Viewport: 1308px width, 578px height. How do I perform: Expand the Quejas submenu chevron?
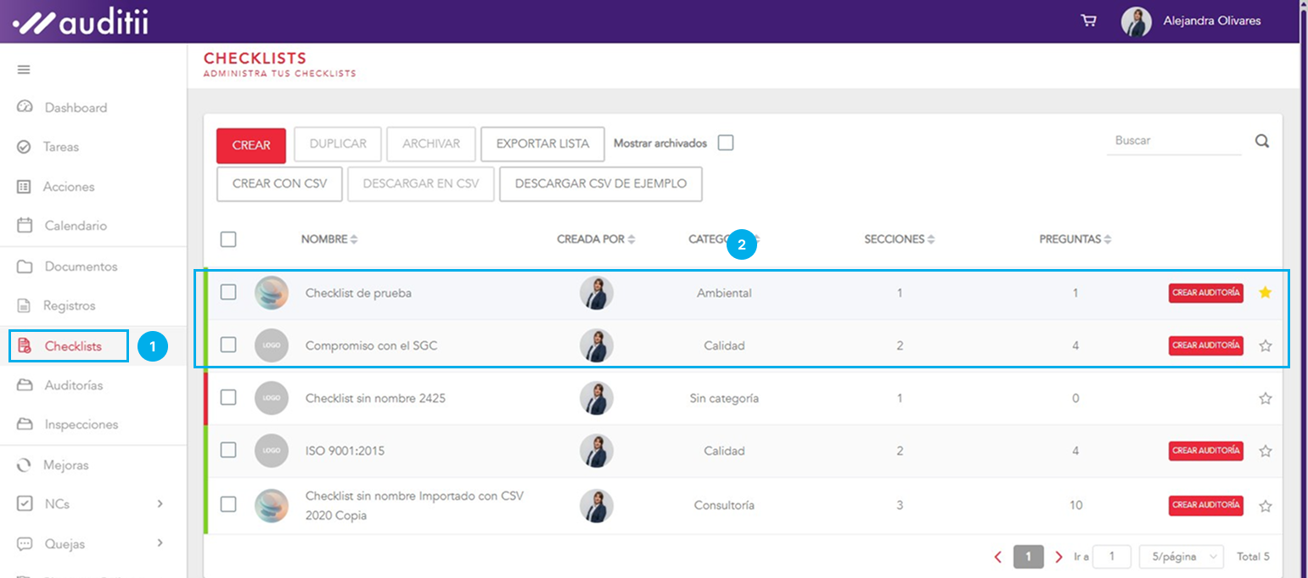pyautogui.click(x=160, y=543)
